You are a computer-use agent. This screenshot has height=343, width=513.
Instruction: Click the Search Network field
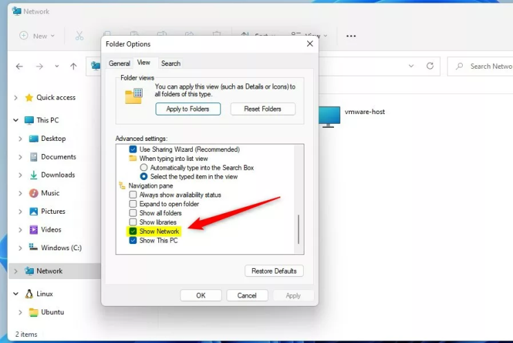click(x=480, y=66)
